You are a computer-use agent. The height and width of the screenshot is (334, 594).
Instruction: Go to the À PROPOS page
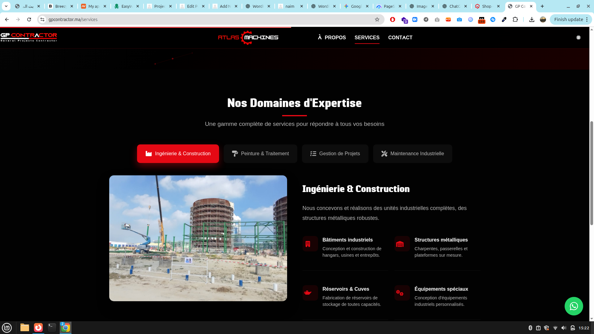pyautogui.click(x=332, y=37)
